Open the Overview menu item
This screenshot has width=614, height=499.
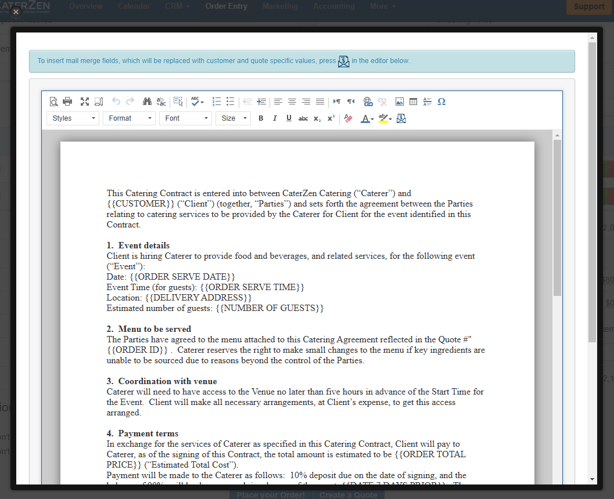point(86,6)
